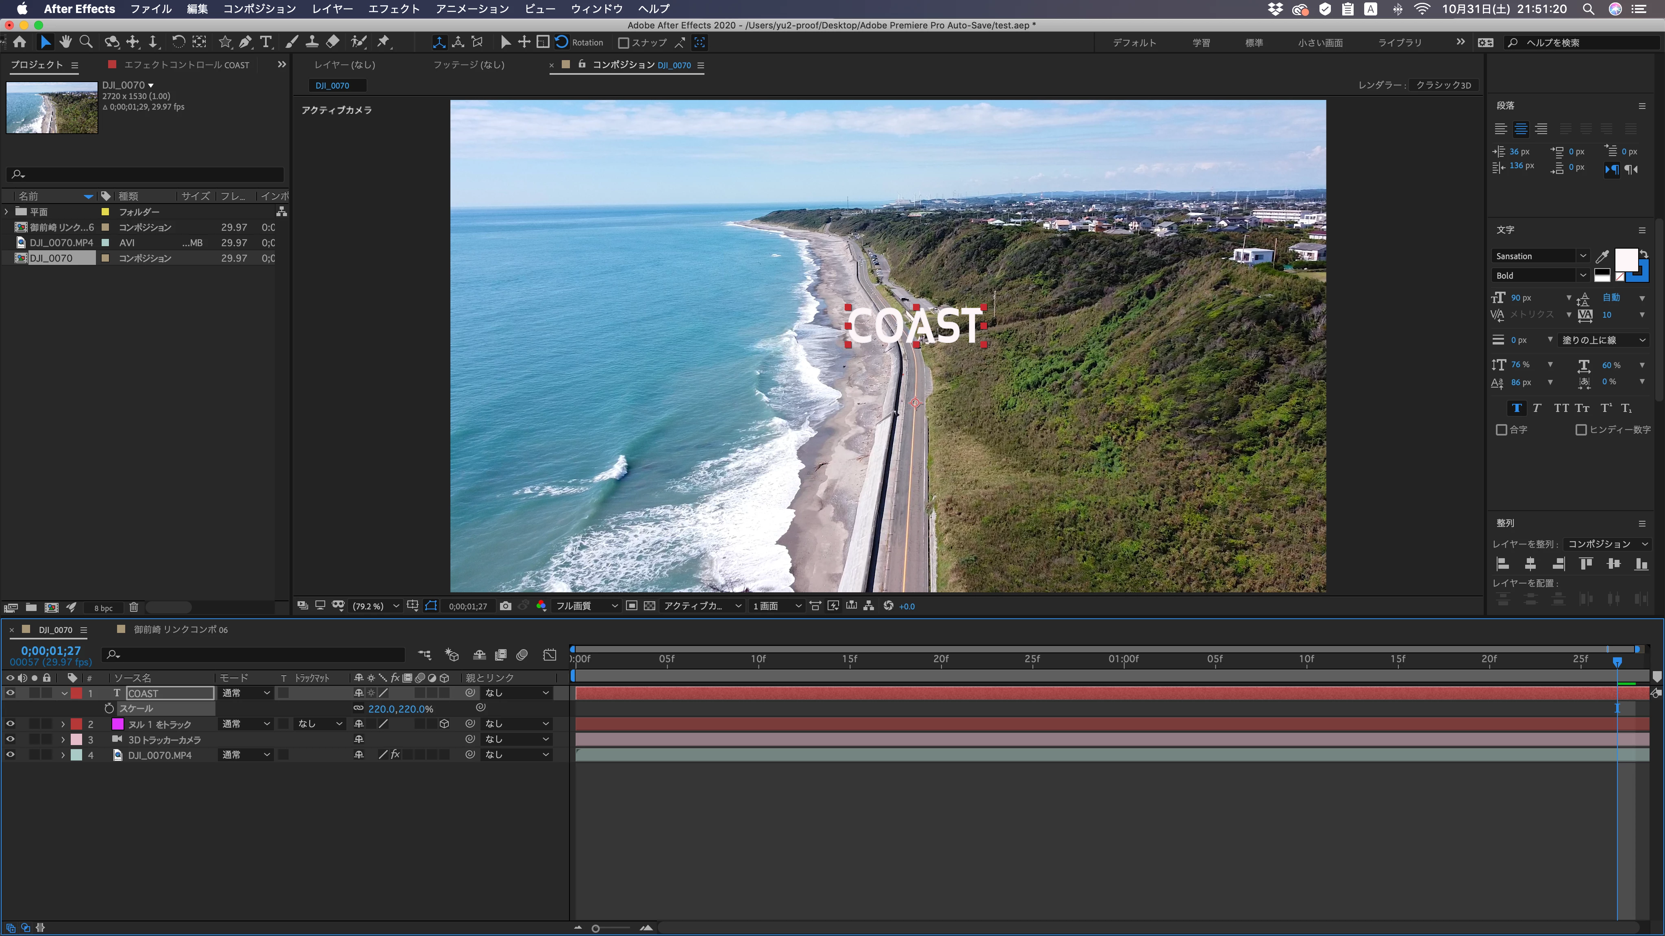The height and width of the screenshot is (936, 1665).
Task: Enable the スナップ checkbox
Action: coord(623,43)
